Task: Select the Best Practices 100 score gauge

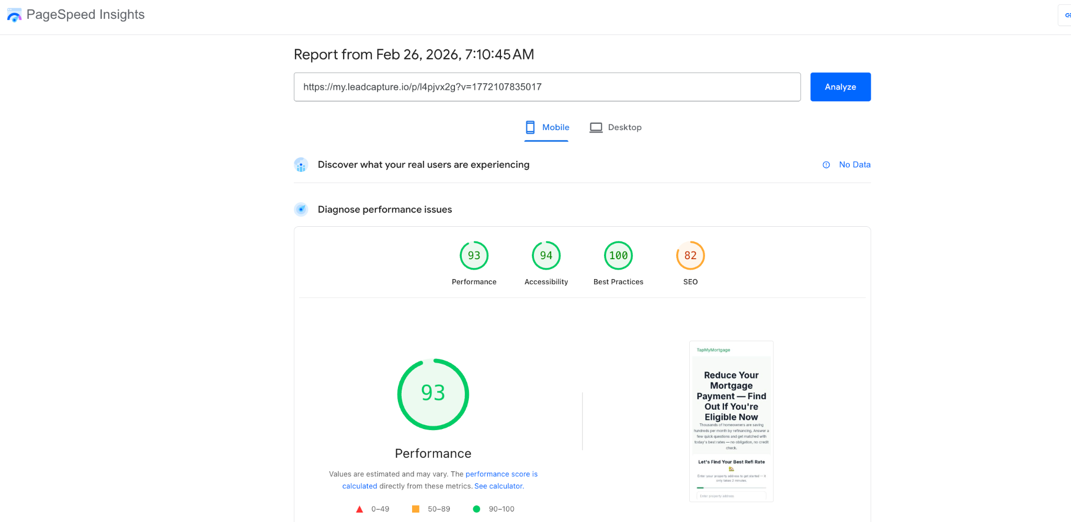Action: pos(618,256)
